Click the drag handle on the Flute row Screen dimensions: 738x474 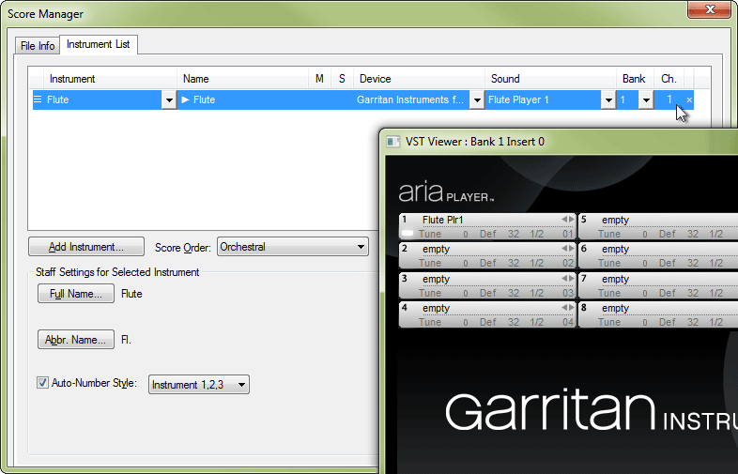[x=38, y=99]
